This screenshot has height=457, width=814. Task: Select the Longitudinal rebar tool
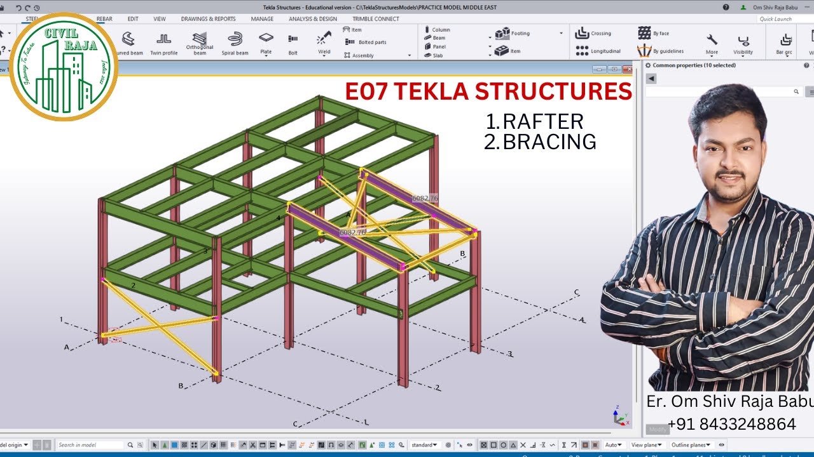[598, 51]
